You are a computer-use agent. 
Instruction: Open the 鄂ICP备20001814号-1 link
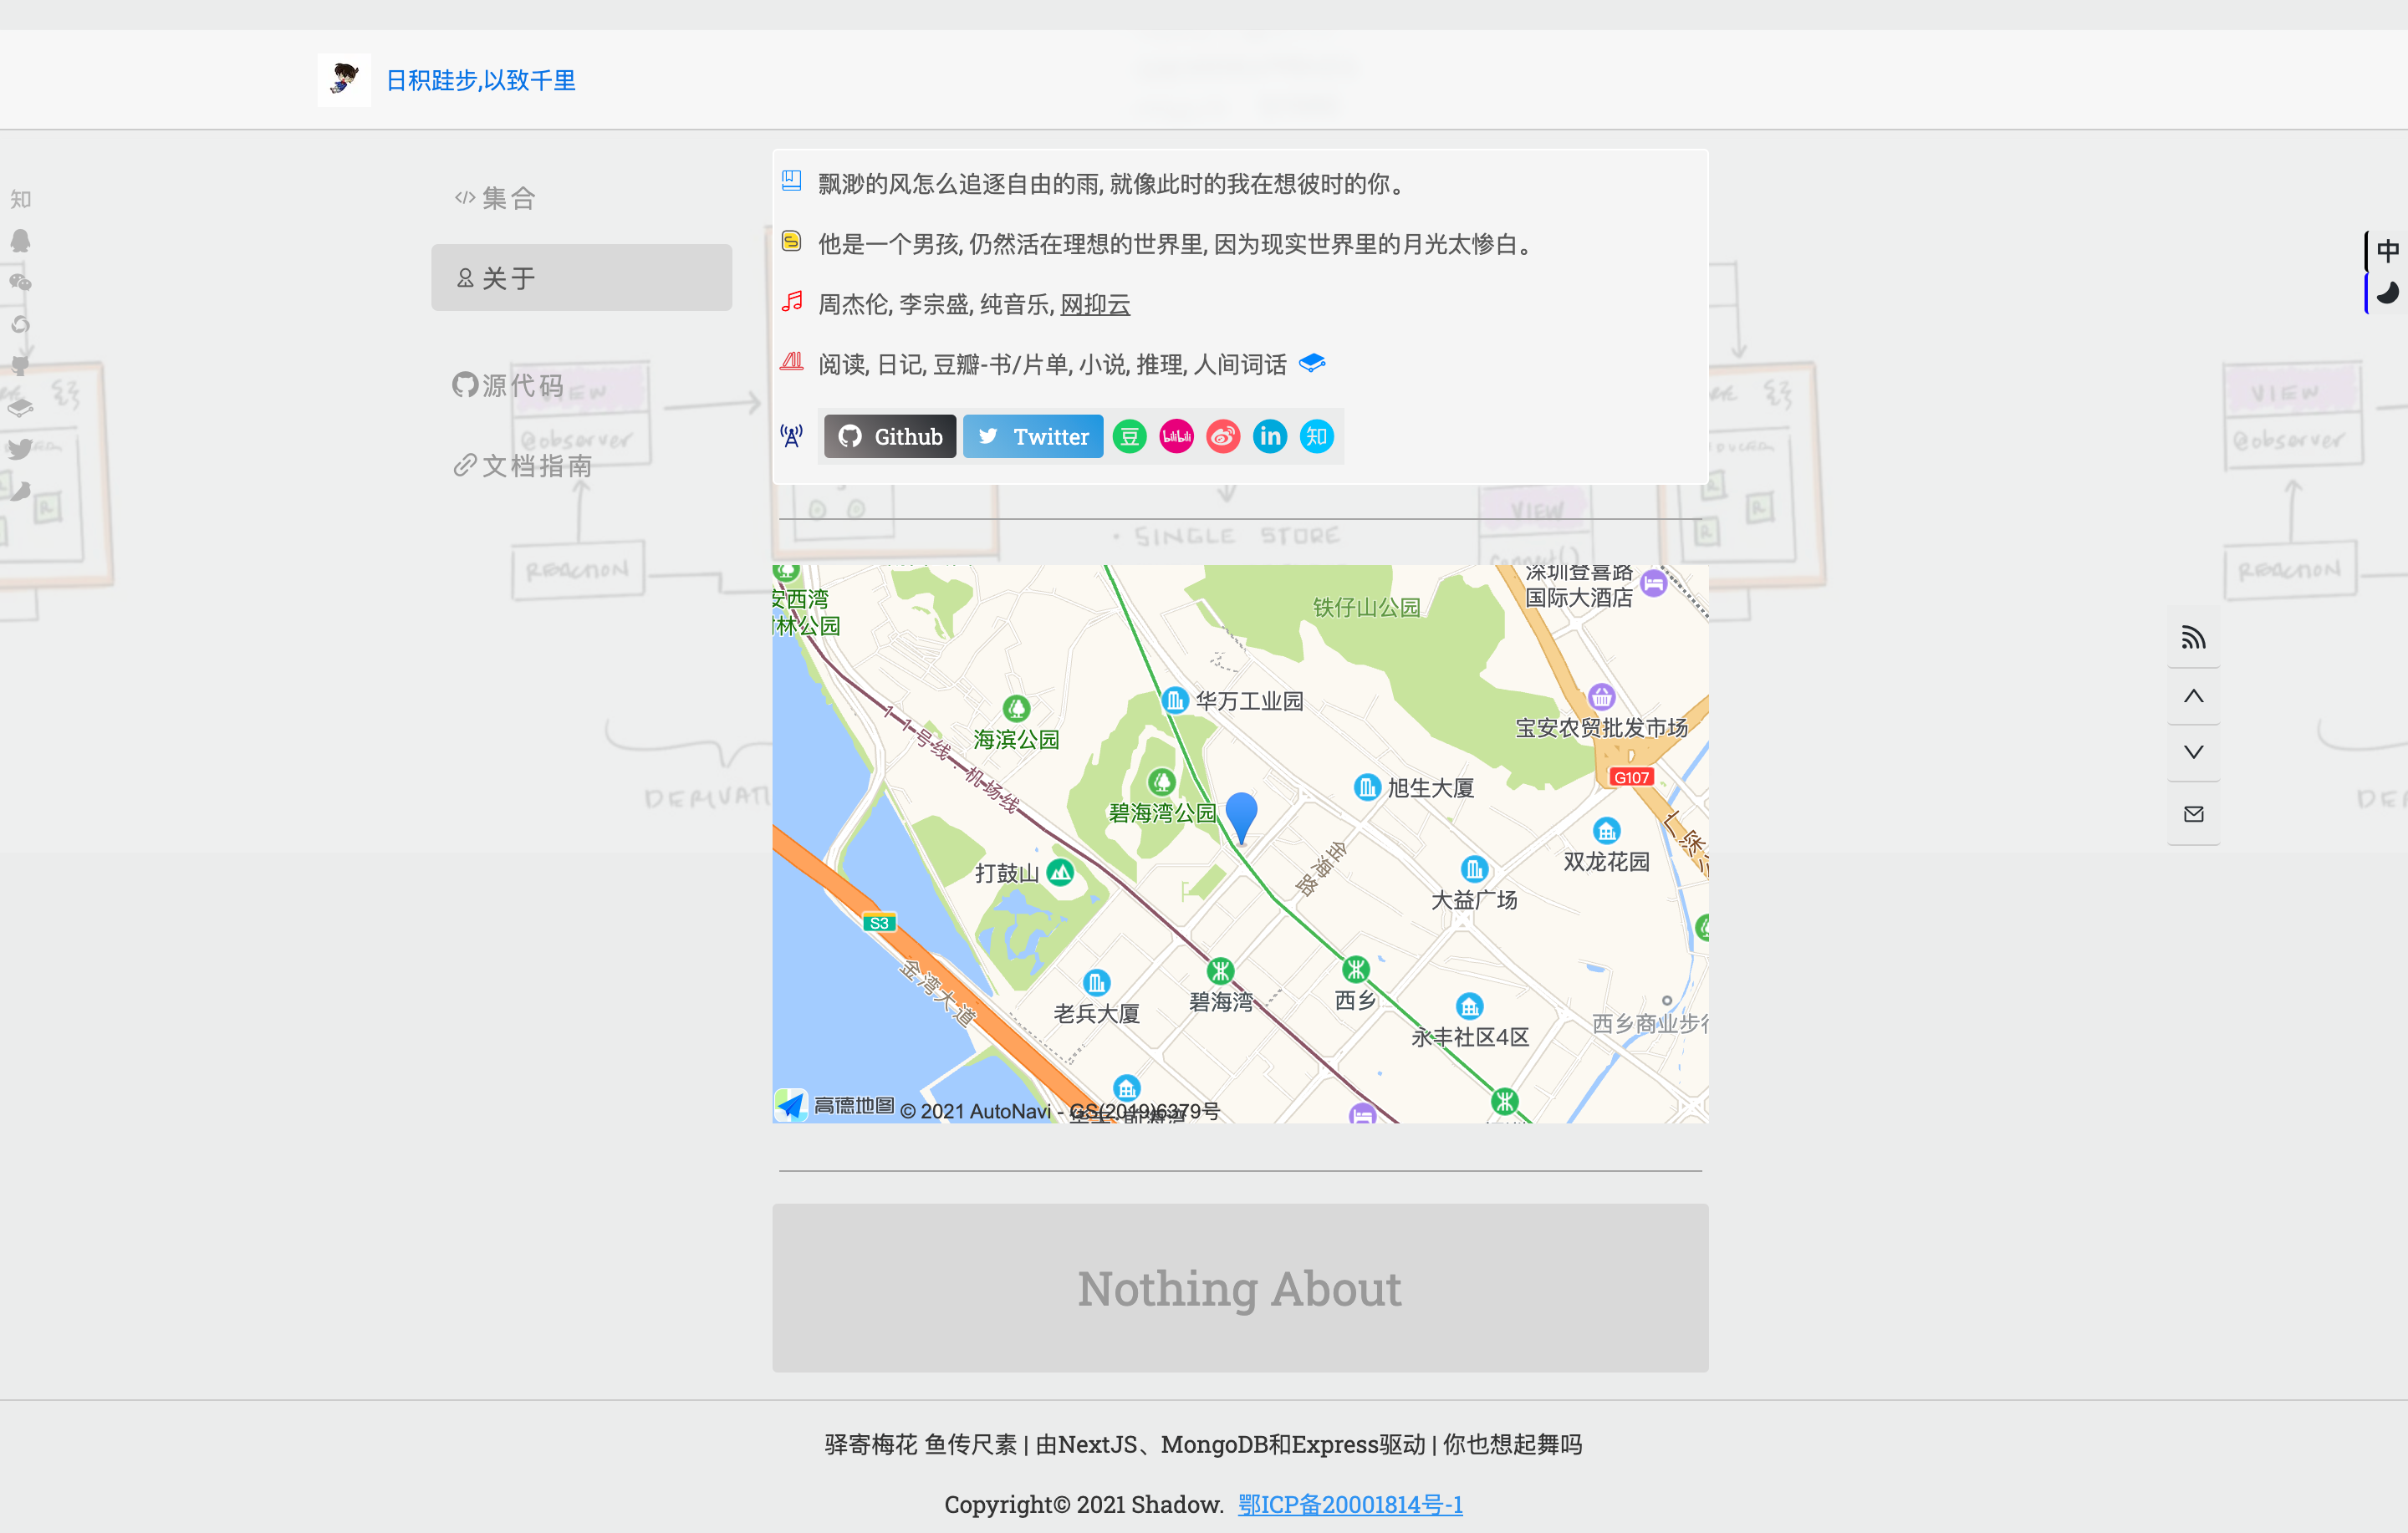click(x=1349, y=1504)
